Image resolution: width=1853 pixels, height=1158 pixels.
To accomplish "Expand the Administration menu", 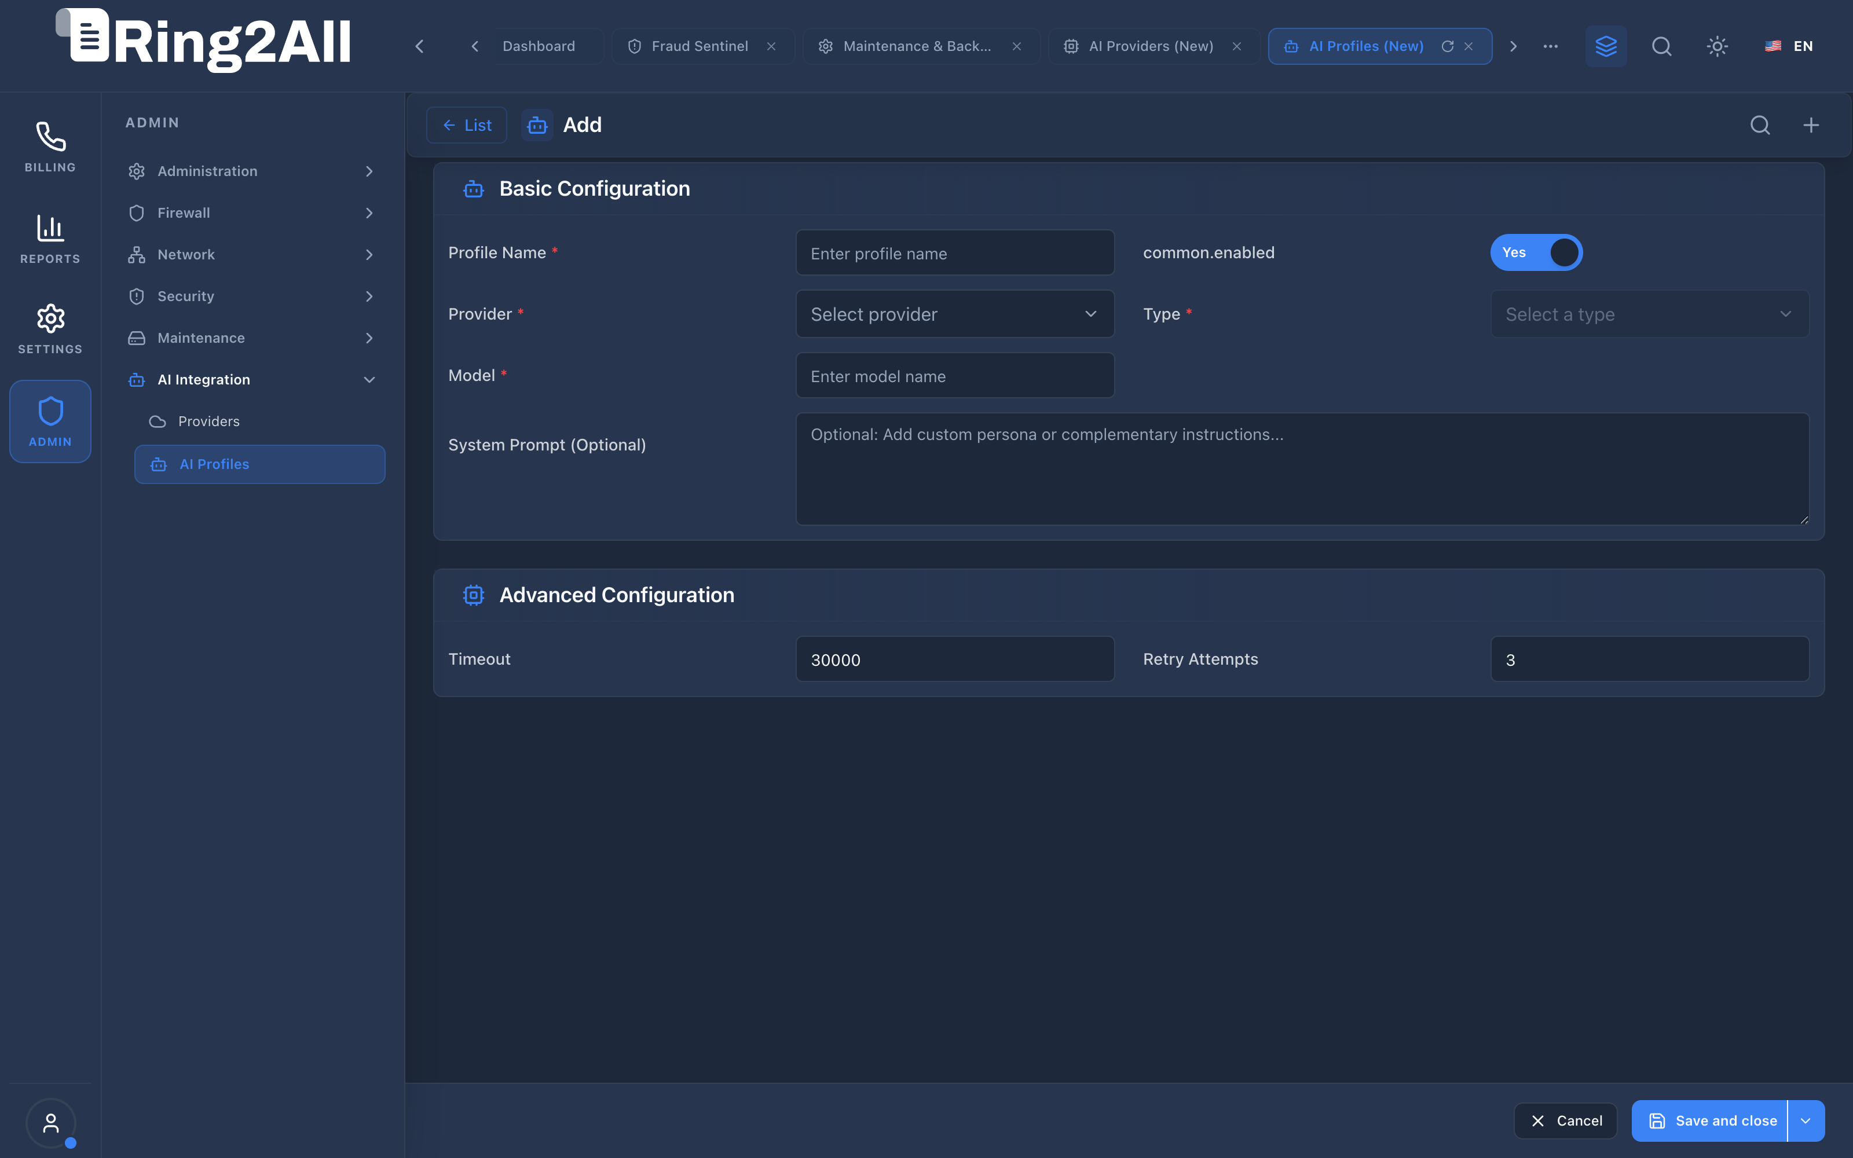I will 252,171.
